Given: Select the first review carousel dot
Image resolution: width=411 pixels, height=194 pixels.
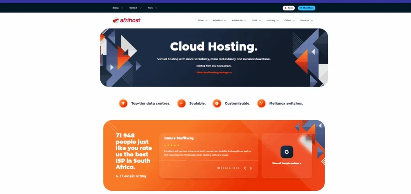Looking at the screenshot, I should click(x=219, y=168).
